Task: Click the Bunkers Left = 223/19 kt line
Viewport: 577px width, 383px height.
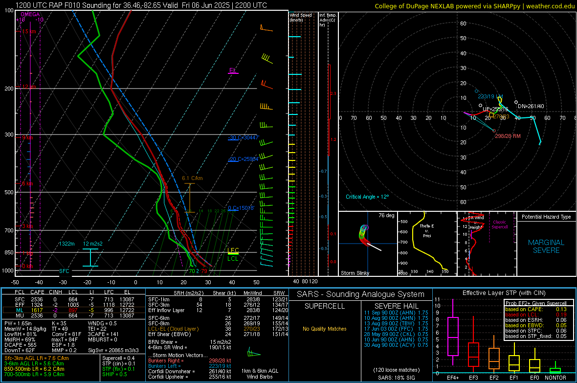Action: [190, 366]
